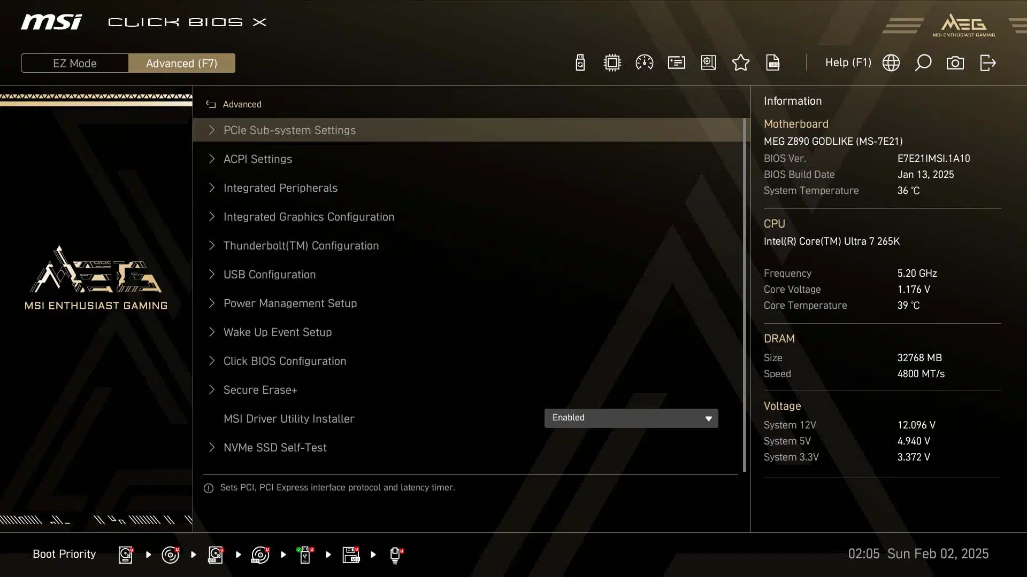Click the PCI latency timer help text
Screen dimensions: 1027x577
coord(338,487)
